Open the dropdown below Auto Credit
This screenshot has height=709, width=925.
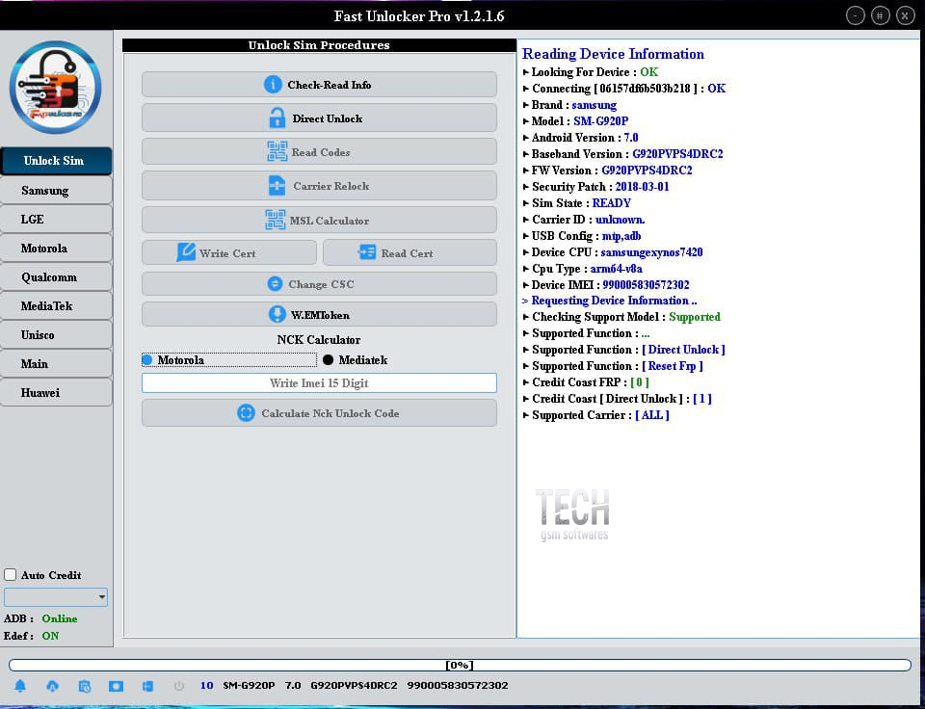click(56, 597)
